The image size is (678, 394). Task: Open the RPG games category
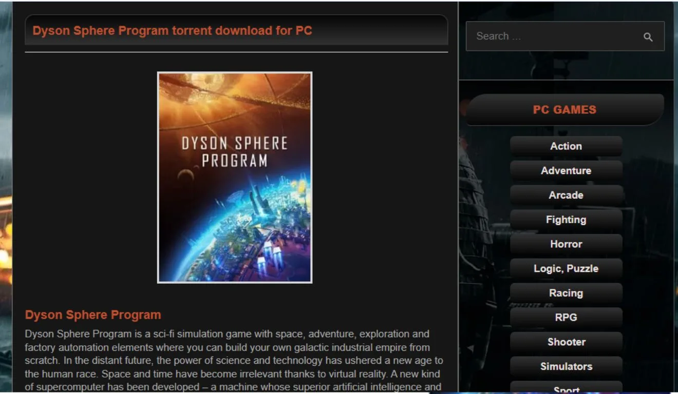[566, 318]
